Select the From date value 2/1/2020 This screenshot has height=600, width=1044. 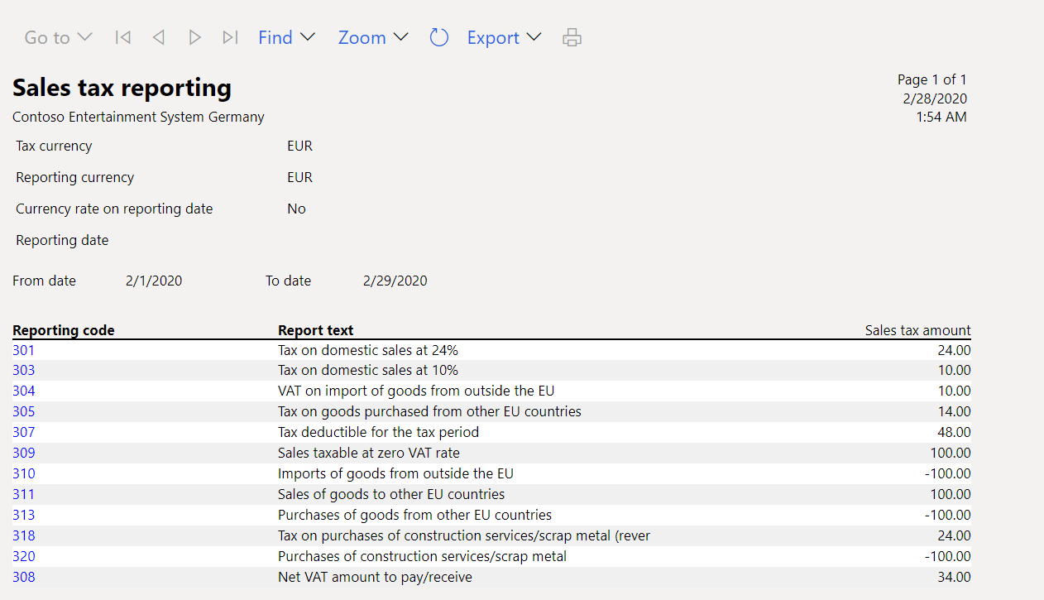tap(154, 281)
